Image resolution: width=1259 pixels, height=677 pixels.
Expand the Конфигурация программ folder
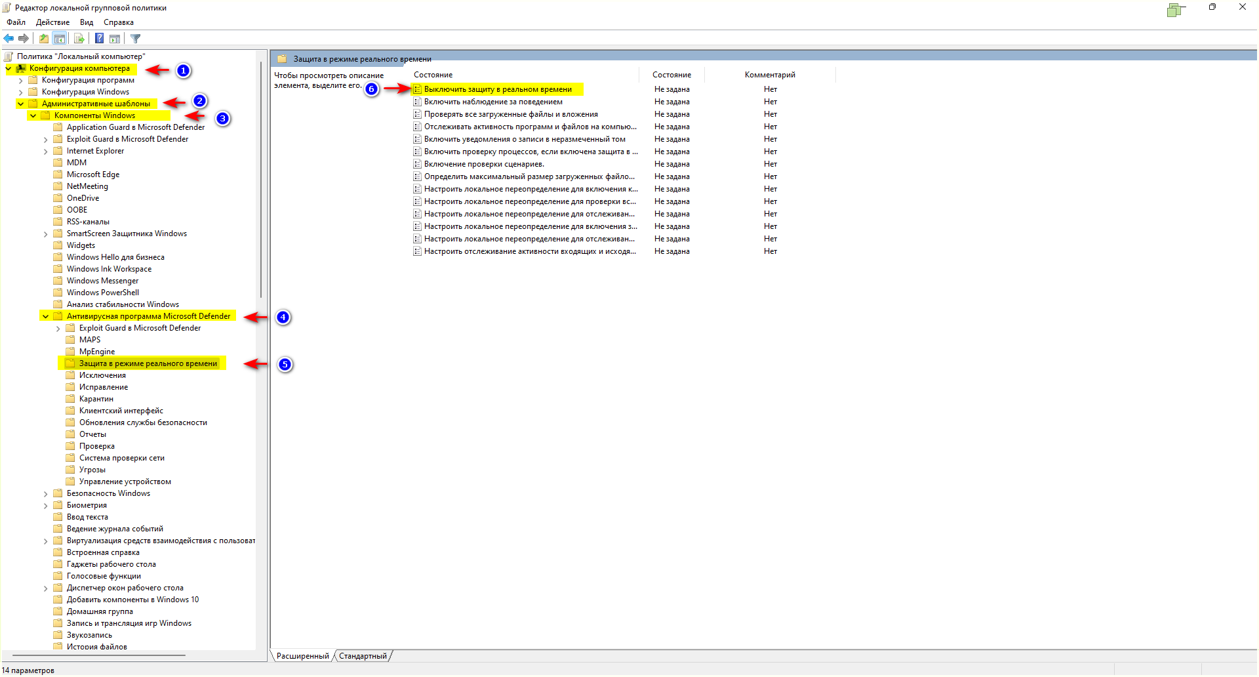pos(21,81)
